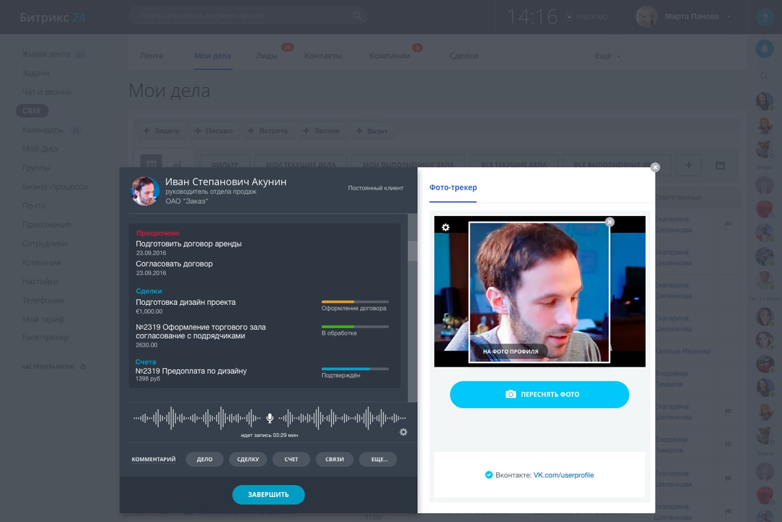
Task: Switch to chart view icon in Мои дела
Action: pos(176,165)
